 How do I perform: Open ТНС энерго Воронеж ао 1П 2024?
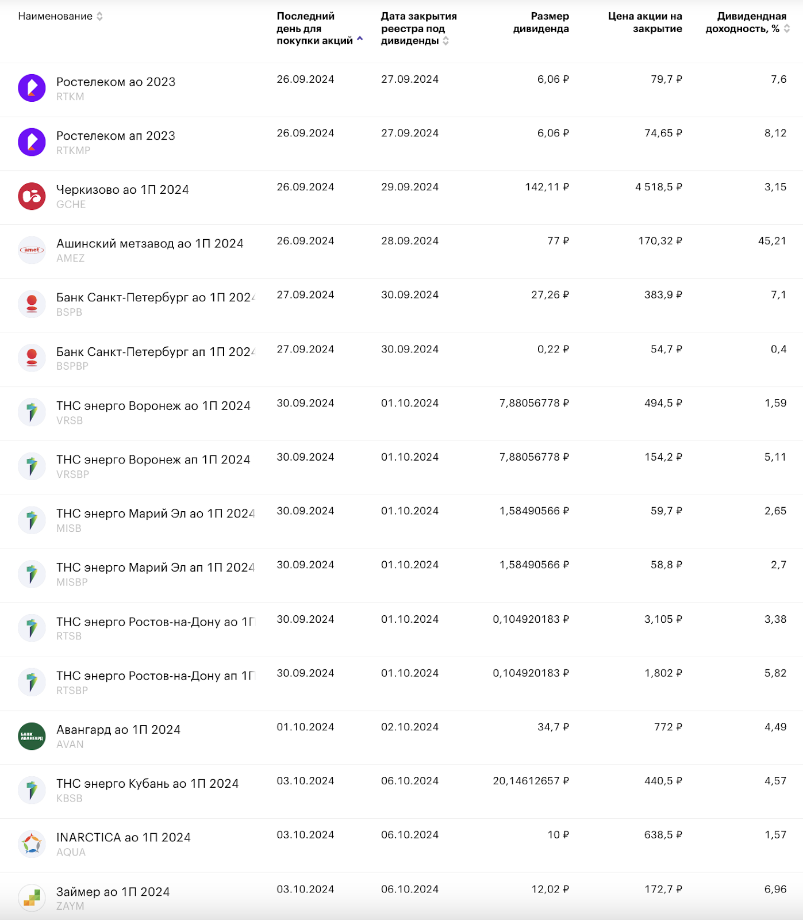[x=153, y=406]
